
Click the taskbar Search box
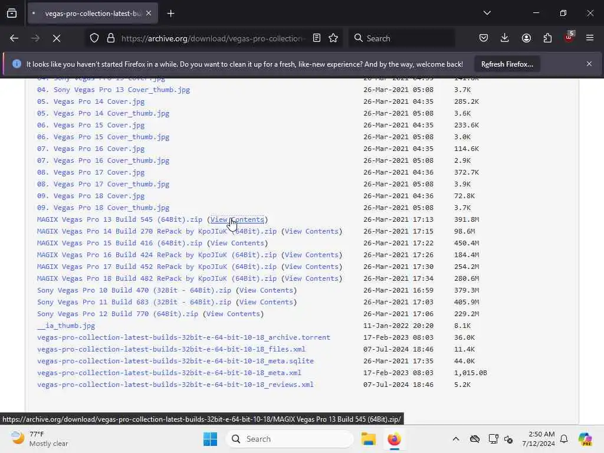point(290,439)
